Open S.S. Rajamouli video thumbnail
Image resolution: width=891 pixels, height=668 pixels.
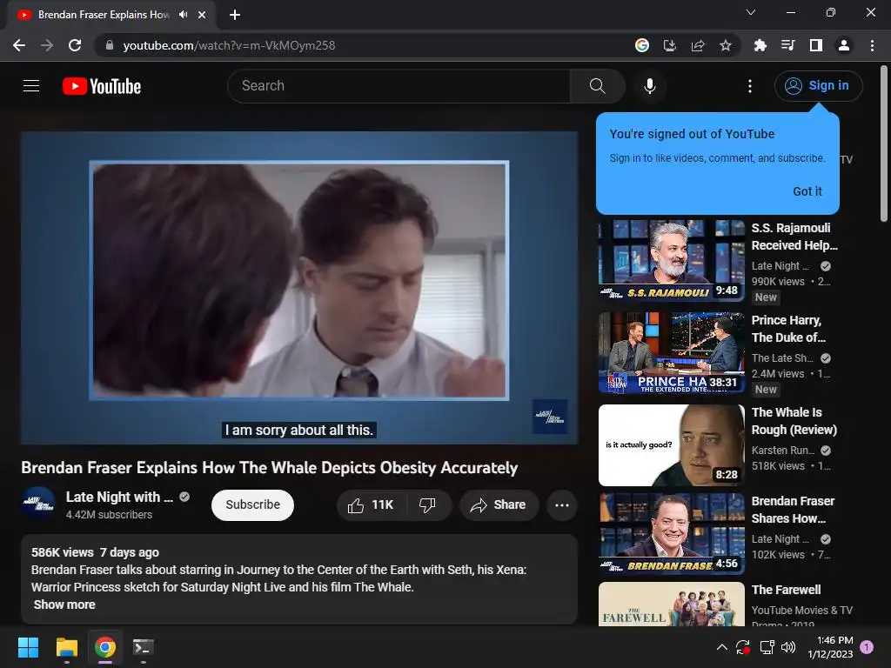671,259
